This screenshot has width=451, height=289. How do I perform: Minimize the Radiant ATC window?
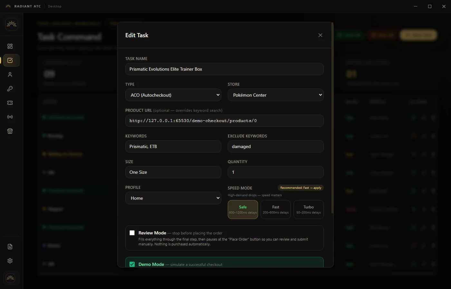tap(416, 6)
